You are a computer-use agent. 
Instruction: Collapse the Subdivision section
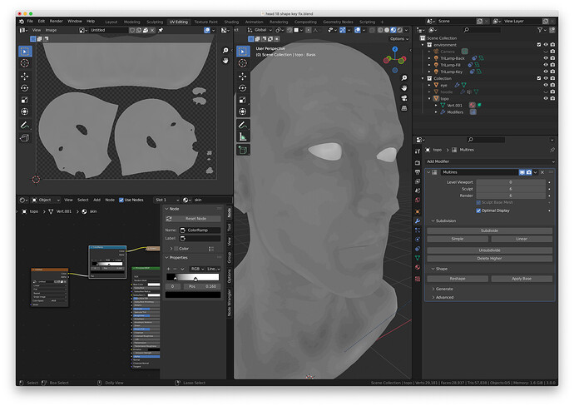(433, 220)
